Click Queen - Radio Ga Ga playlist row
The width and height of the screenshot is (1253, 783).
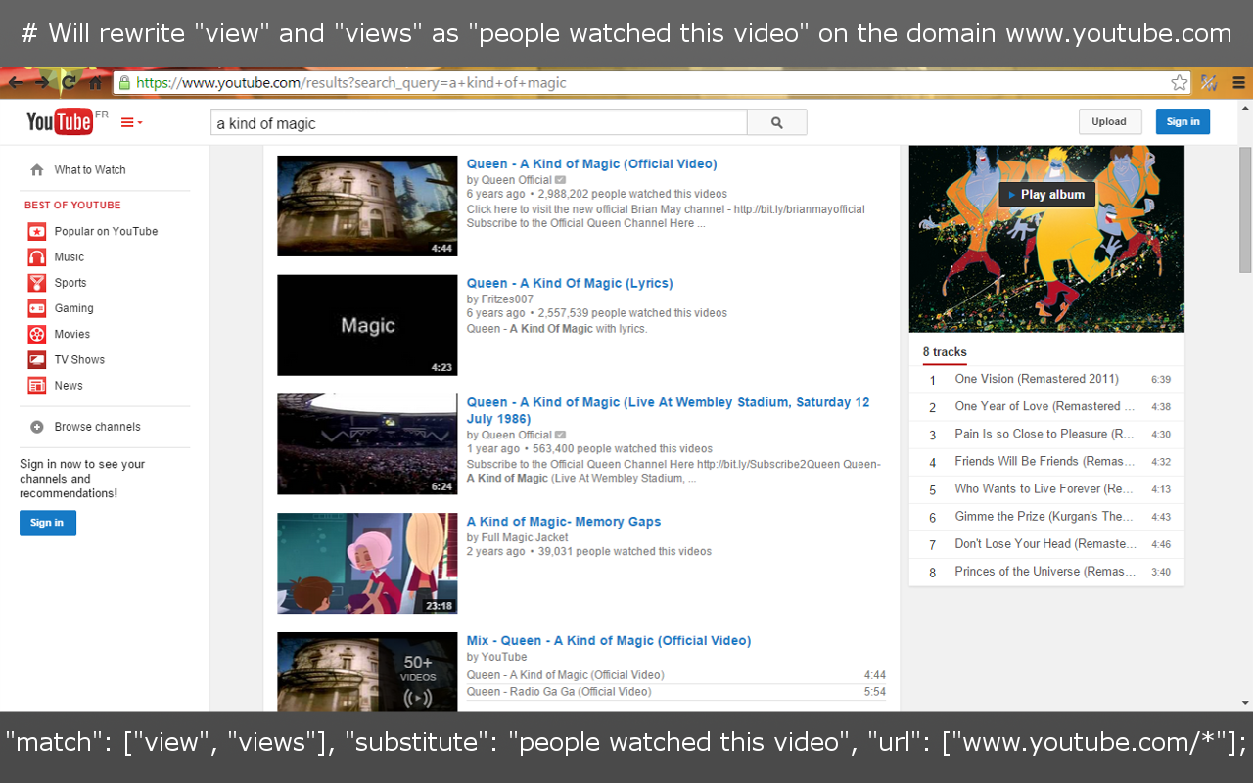coord(676,692)
